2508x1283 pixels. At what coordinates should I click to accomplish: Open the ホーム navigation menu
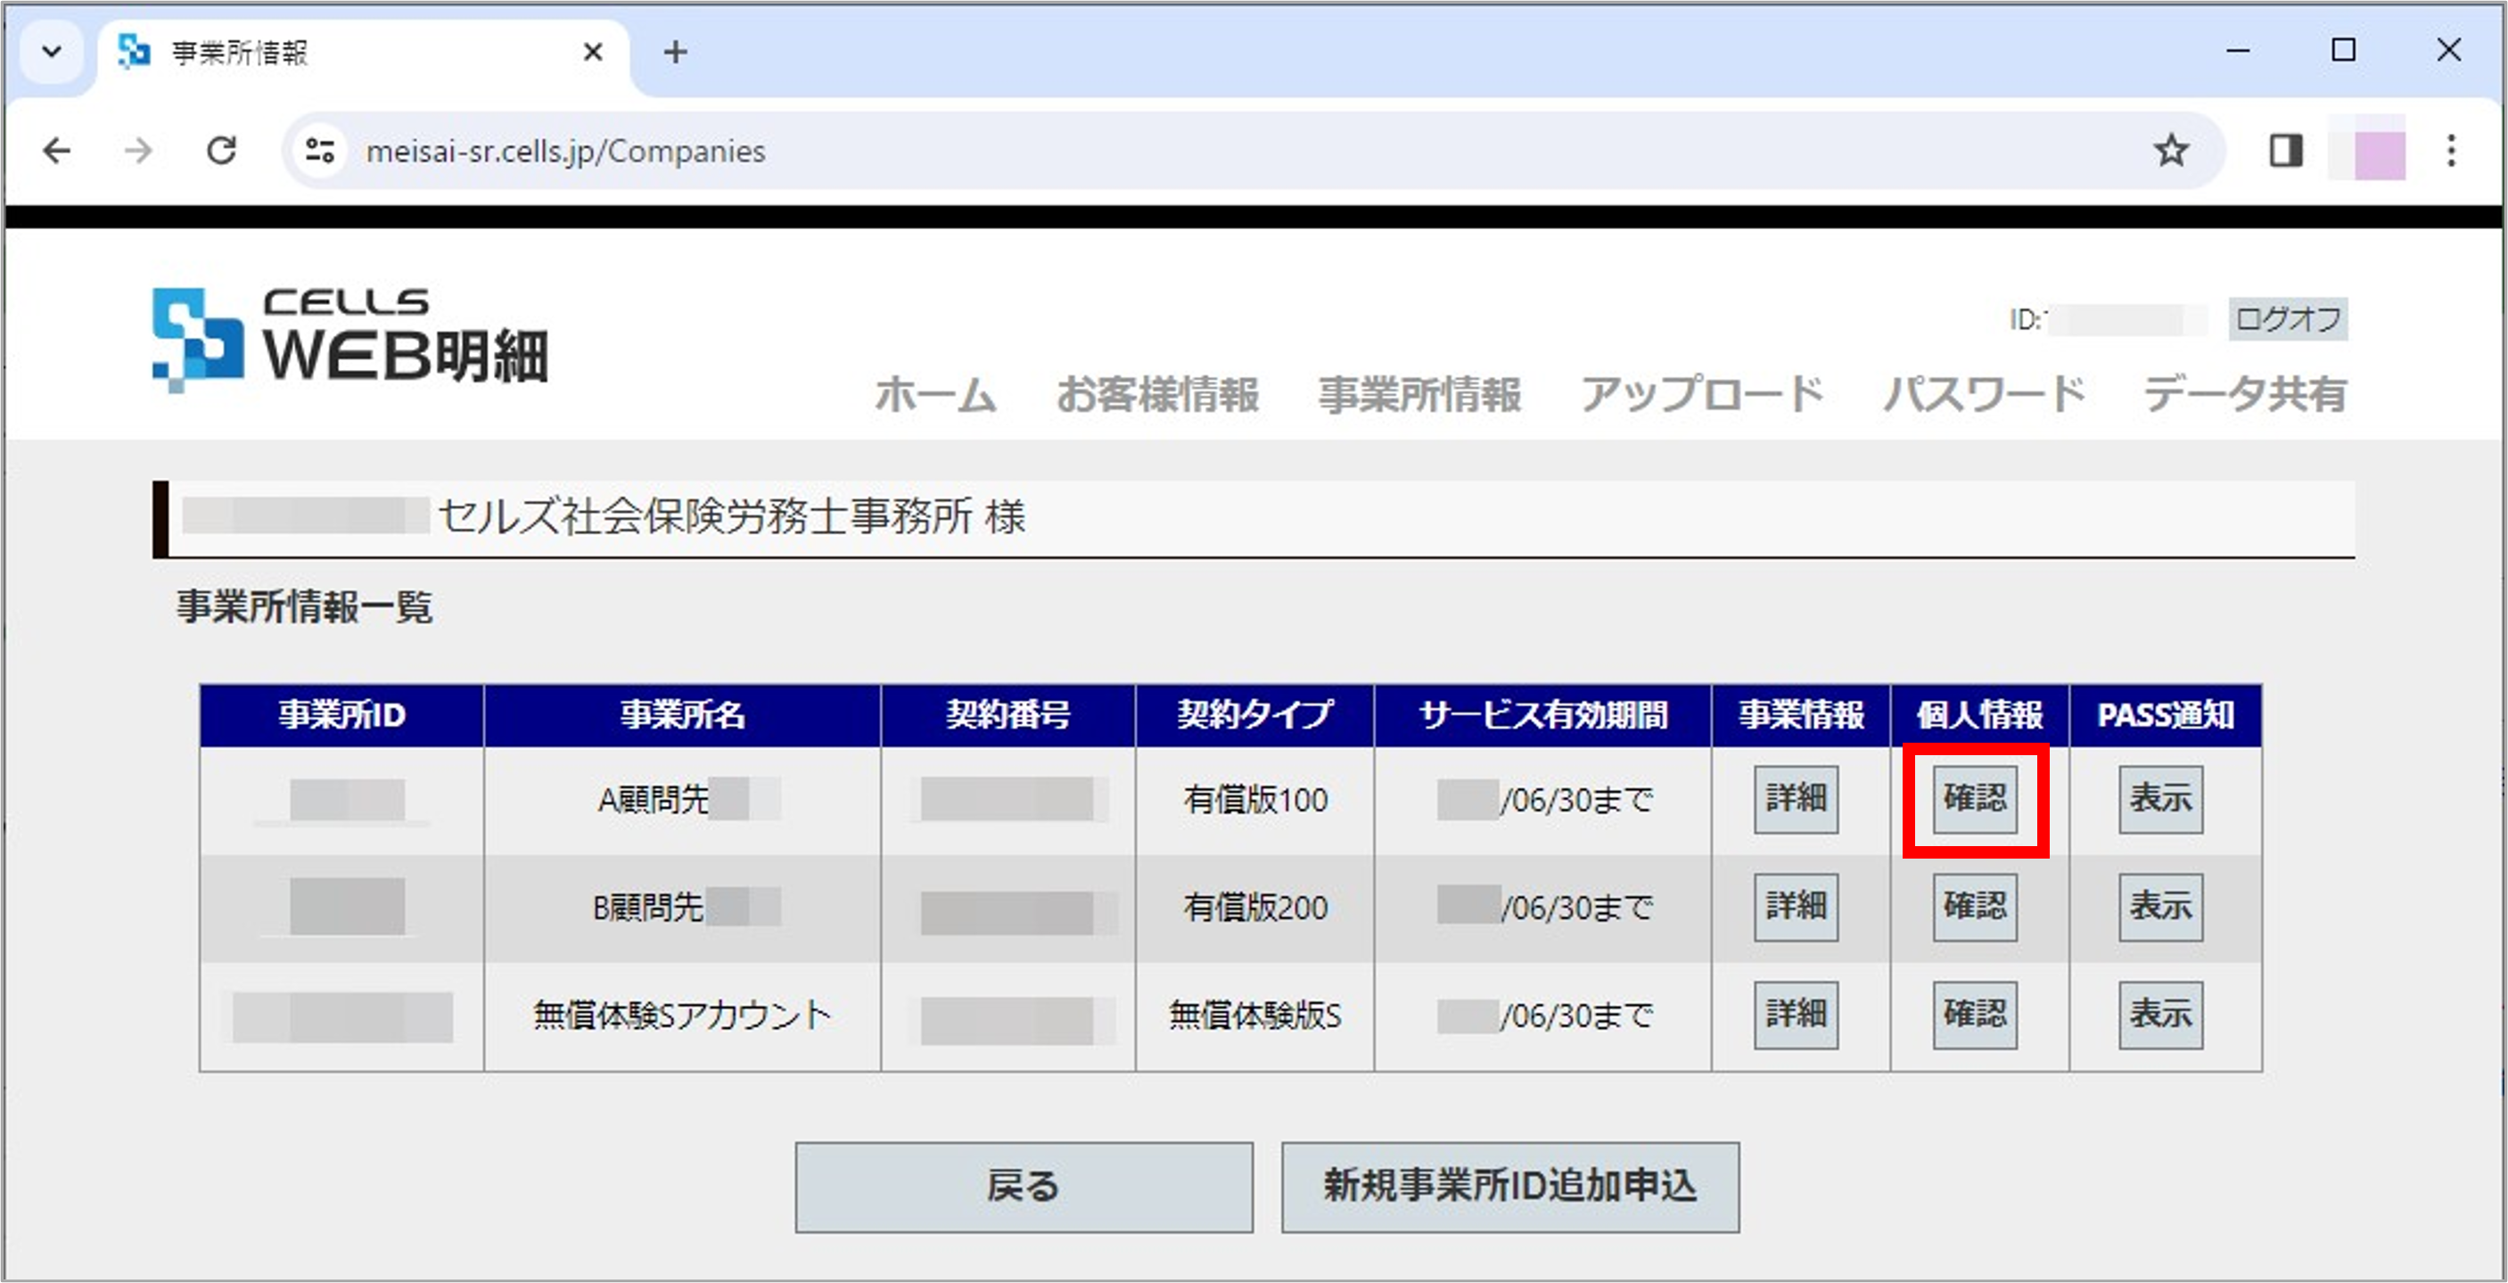[x=937, y=394]
